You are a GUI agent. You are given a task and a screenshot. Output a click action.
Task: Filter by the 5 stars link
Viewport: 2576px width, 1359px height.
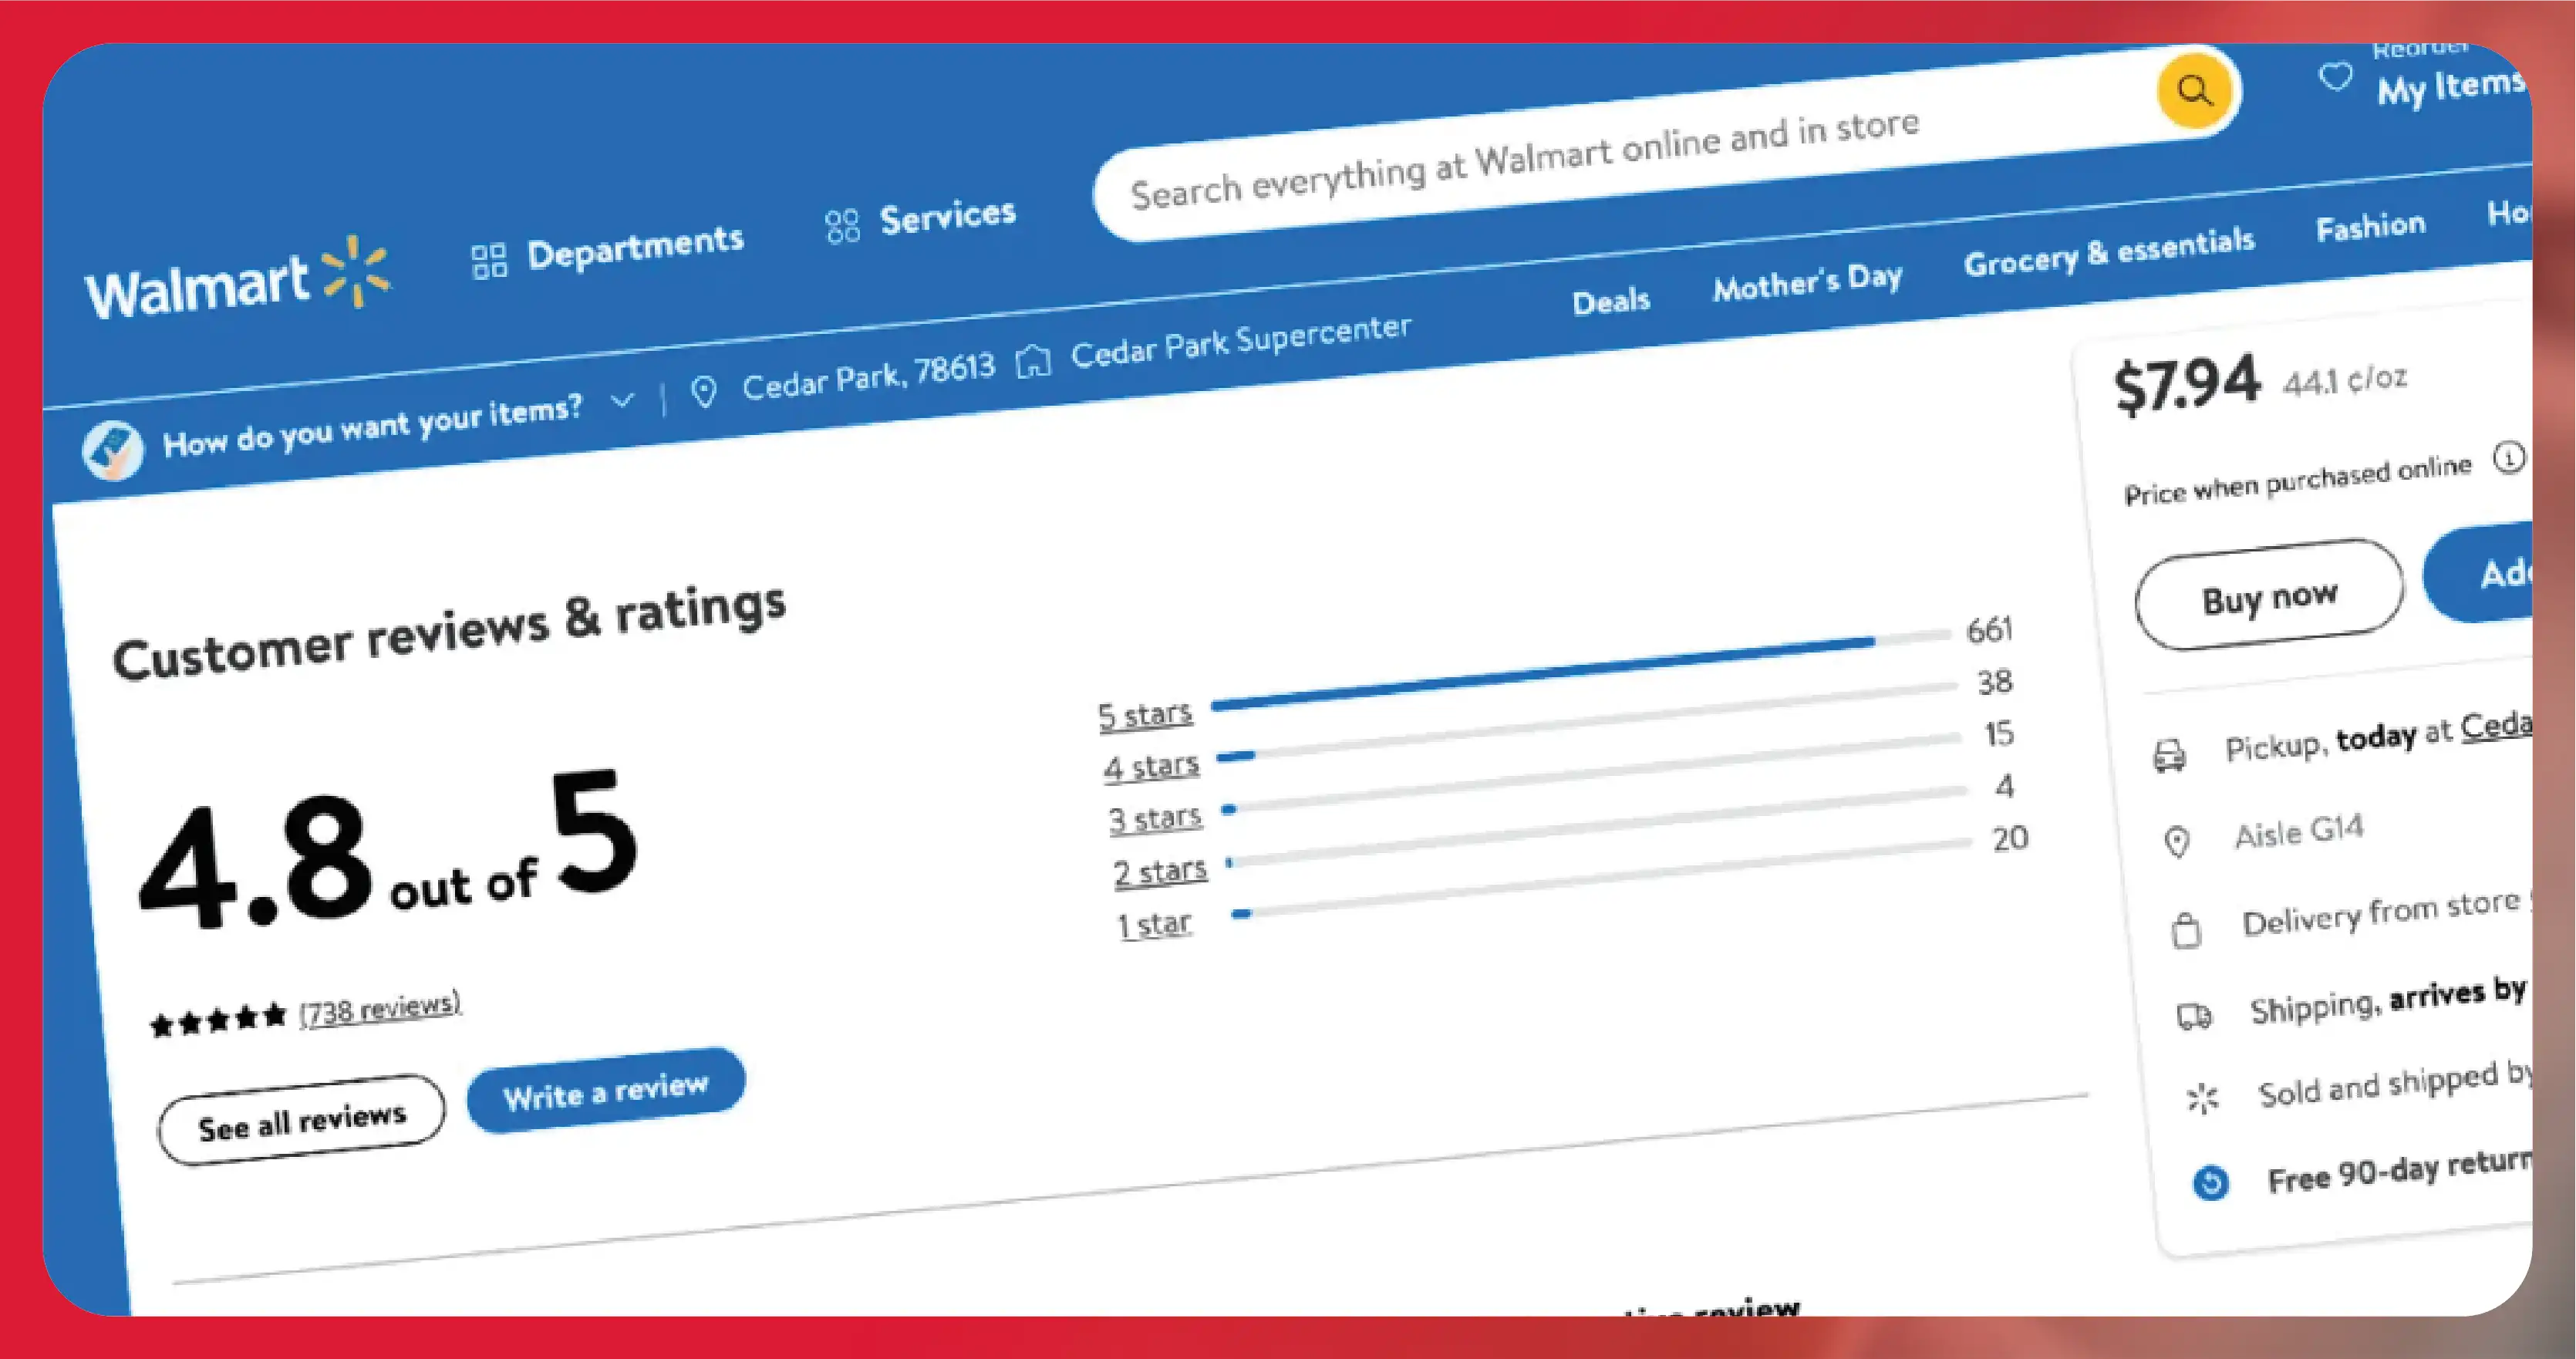(1145, 714)
